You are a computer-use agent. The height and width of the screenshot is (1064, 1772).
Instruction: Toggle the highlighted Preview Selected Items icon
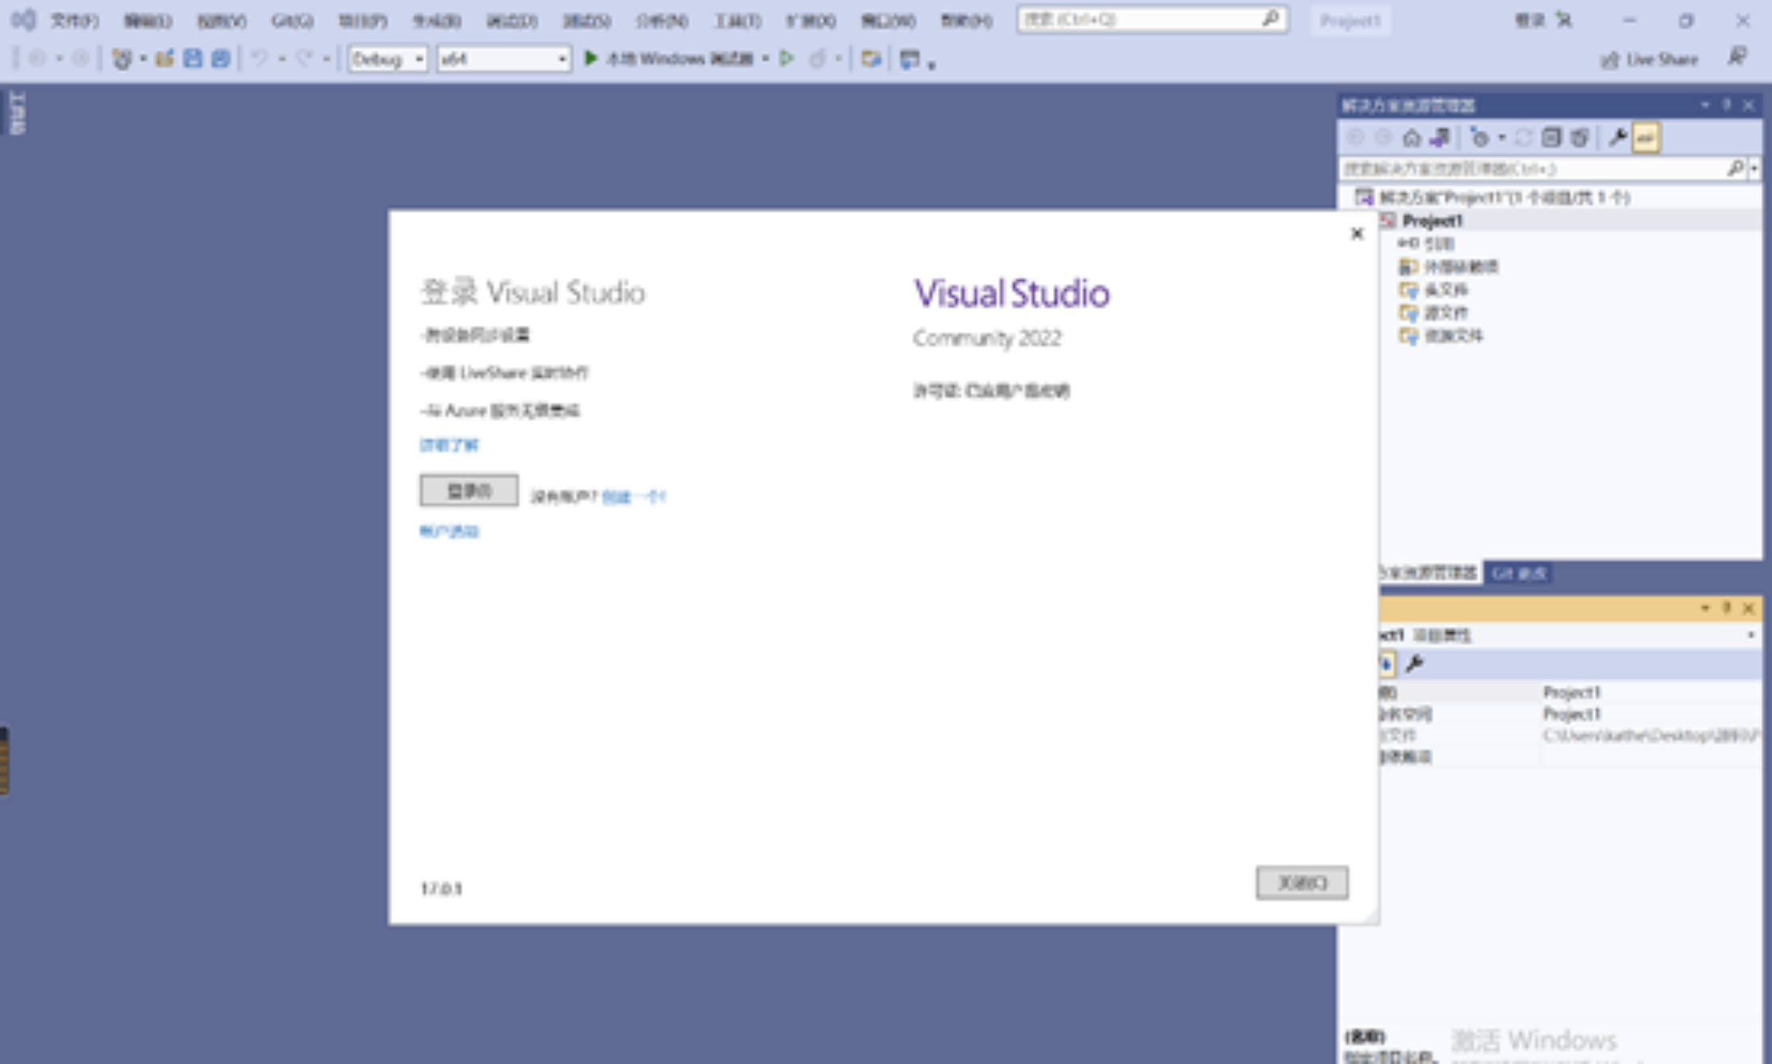(x=1646, y=137)
